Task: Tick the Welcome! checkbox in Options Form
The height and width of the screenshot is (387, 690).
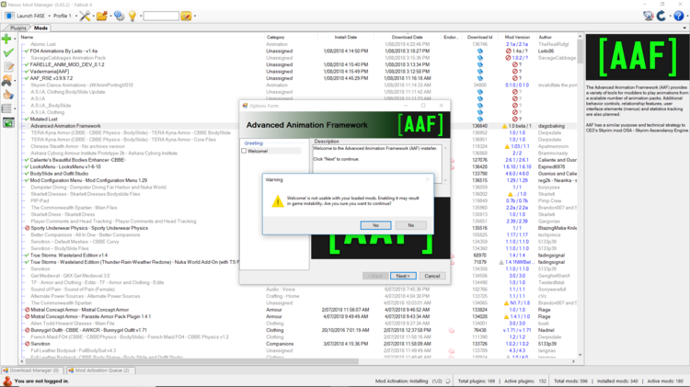Action: click(244, 151)
